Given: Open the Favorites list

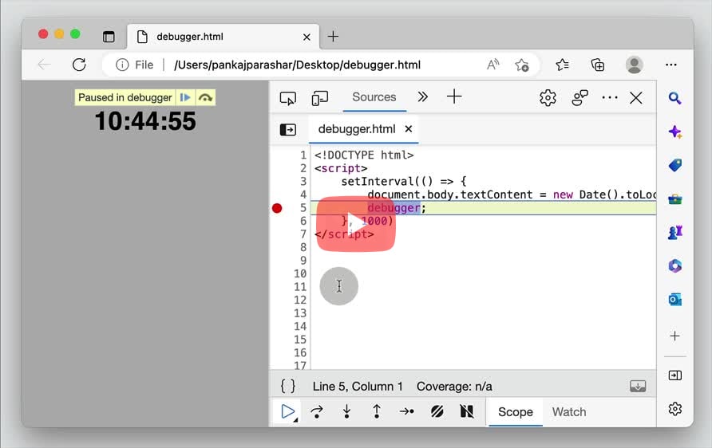Looking at the screenshot, I should 562,65.
